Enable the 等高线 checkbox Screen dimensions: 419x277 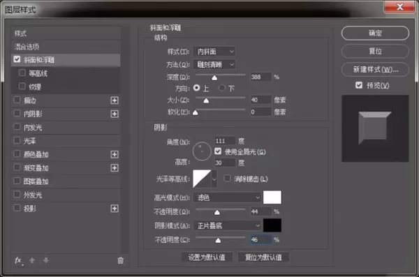click(22, 73)
